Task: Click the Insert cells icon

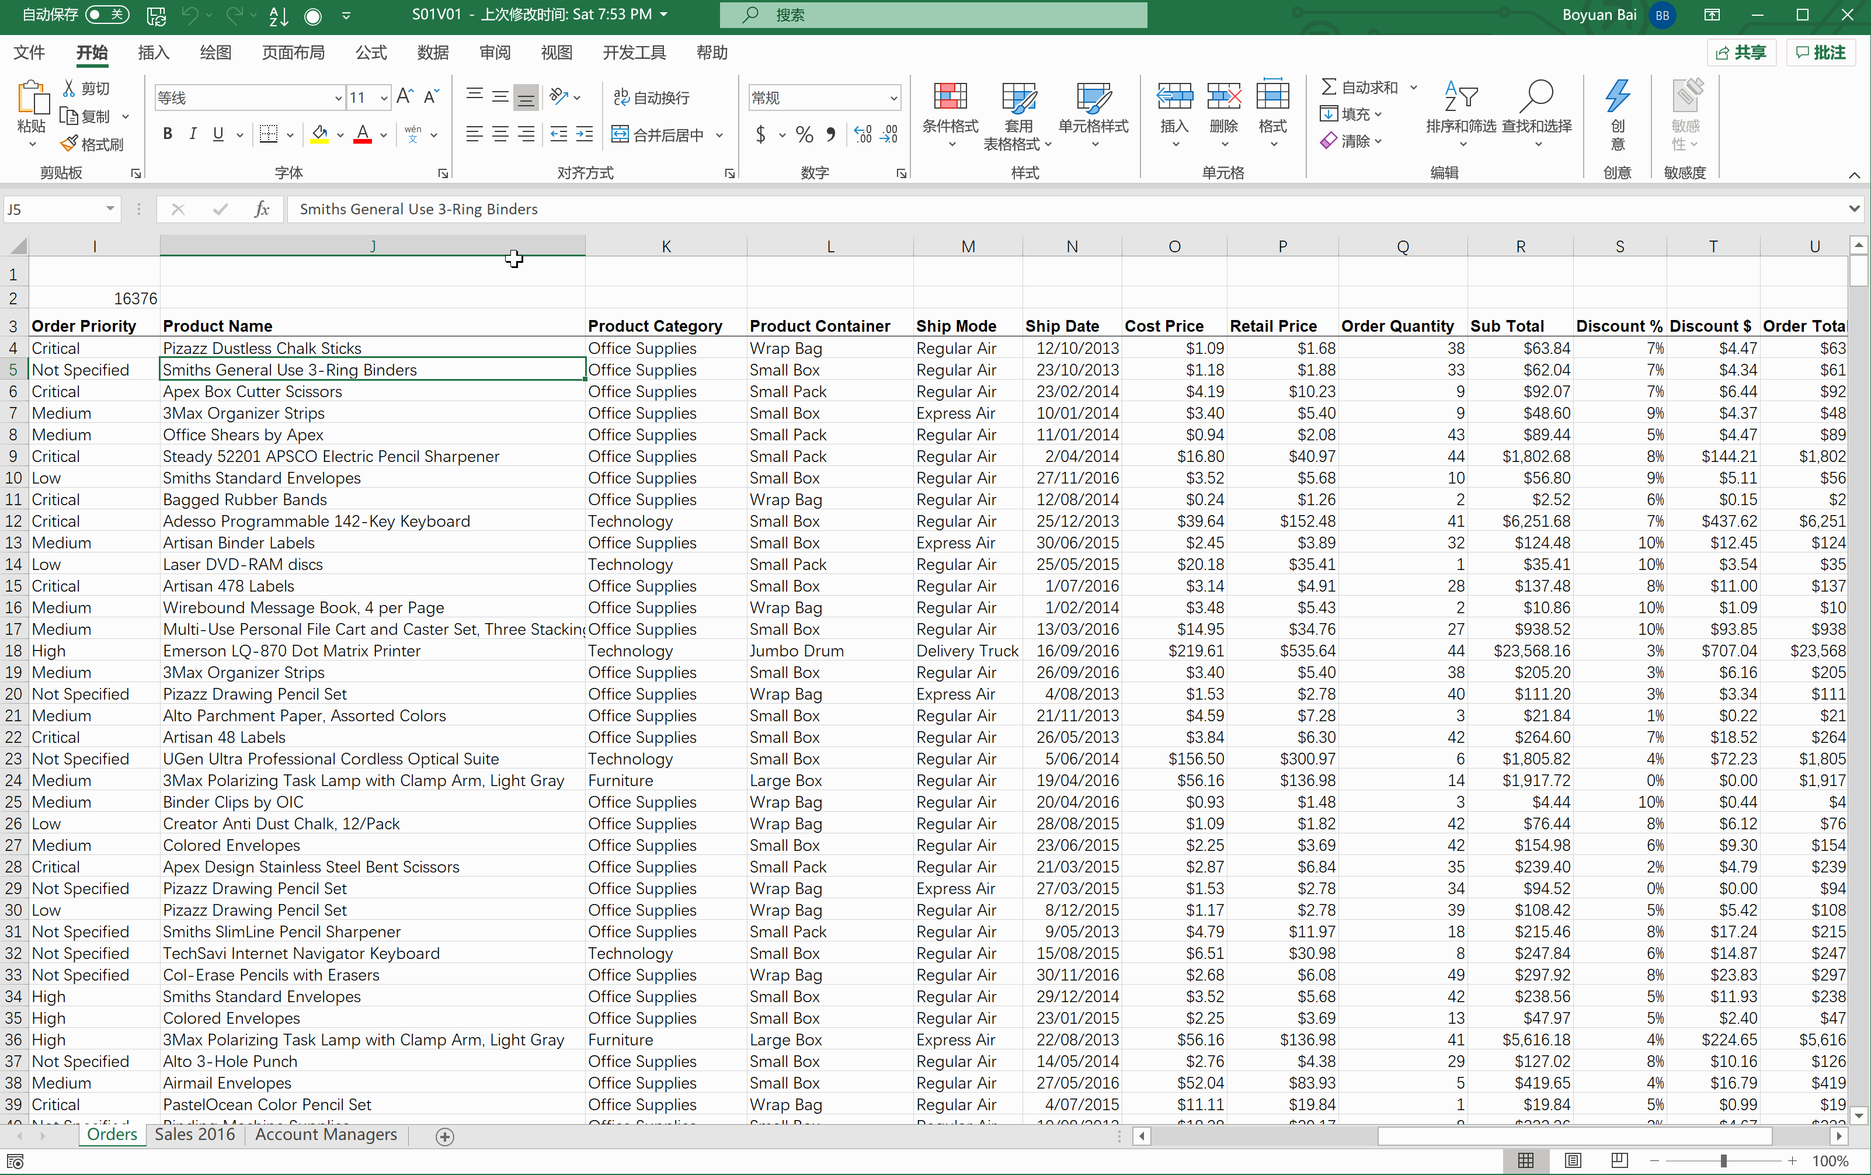Action: coord(1174,96)
